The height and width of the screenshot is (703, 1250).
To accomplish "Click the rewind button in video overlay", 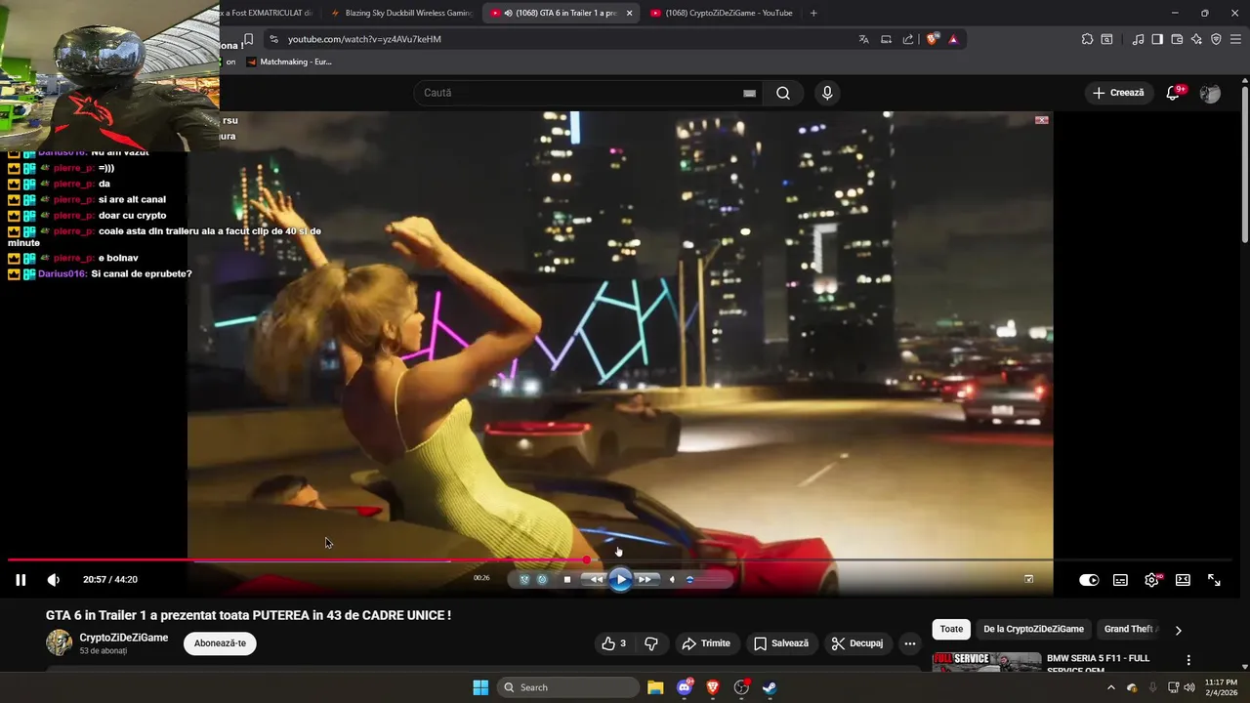I will [x=596, y=579].
